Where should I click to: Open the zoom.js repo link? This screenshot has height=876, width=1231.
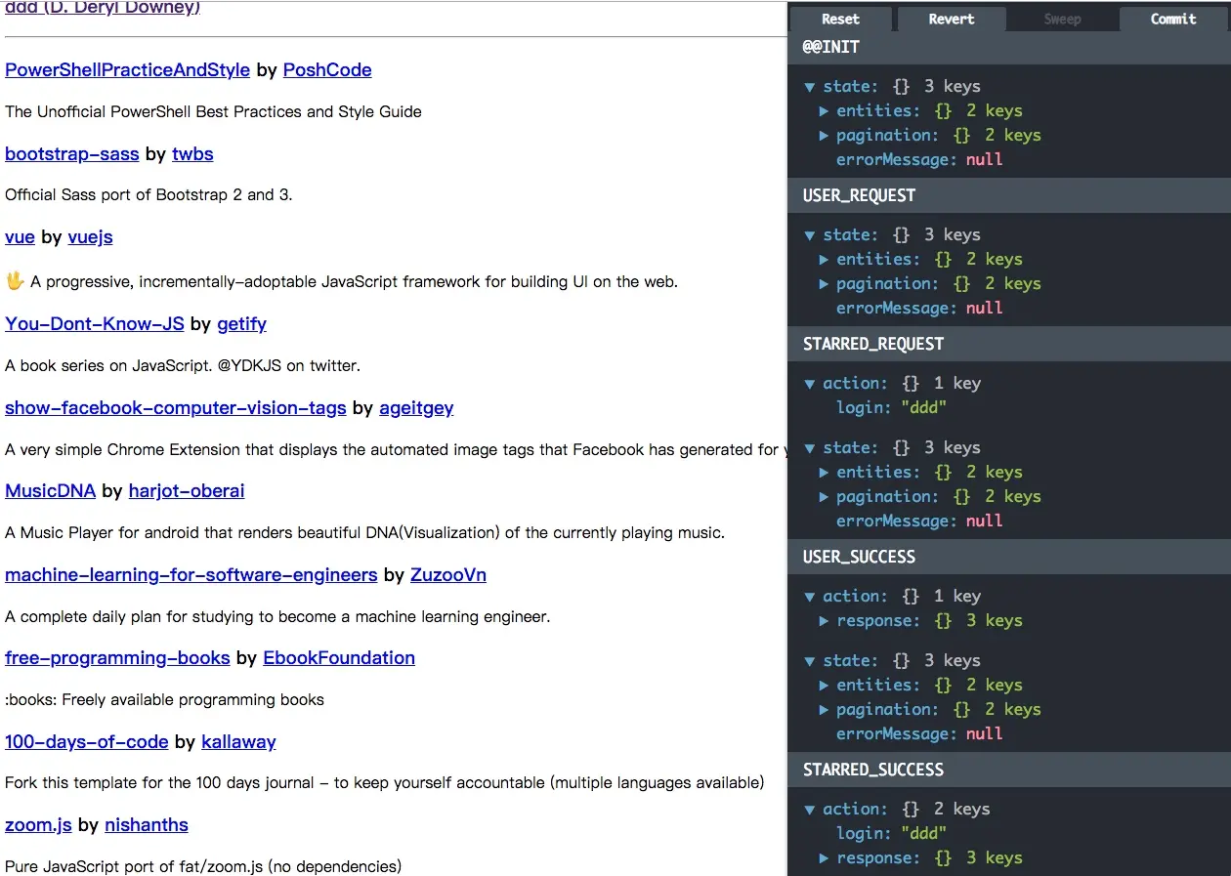click(38, 825)
